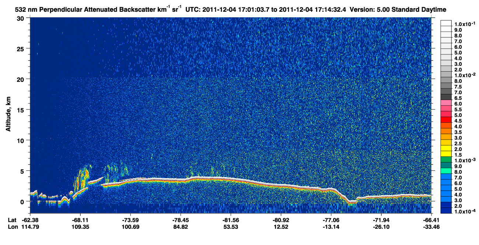Click latitude value -78.45

[x=180, y=220]
